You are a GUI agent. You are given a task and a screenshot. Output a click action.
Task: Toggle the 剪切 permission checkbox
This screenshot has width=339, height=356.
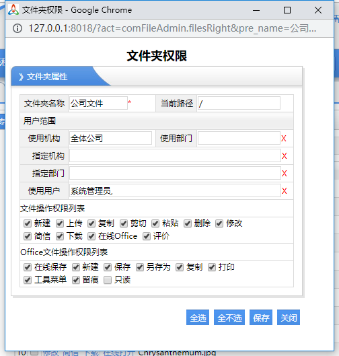click(x=124, y=223)
